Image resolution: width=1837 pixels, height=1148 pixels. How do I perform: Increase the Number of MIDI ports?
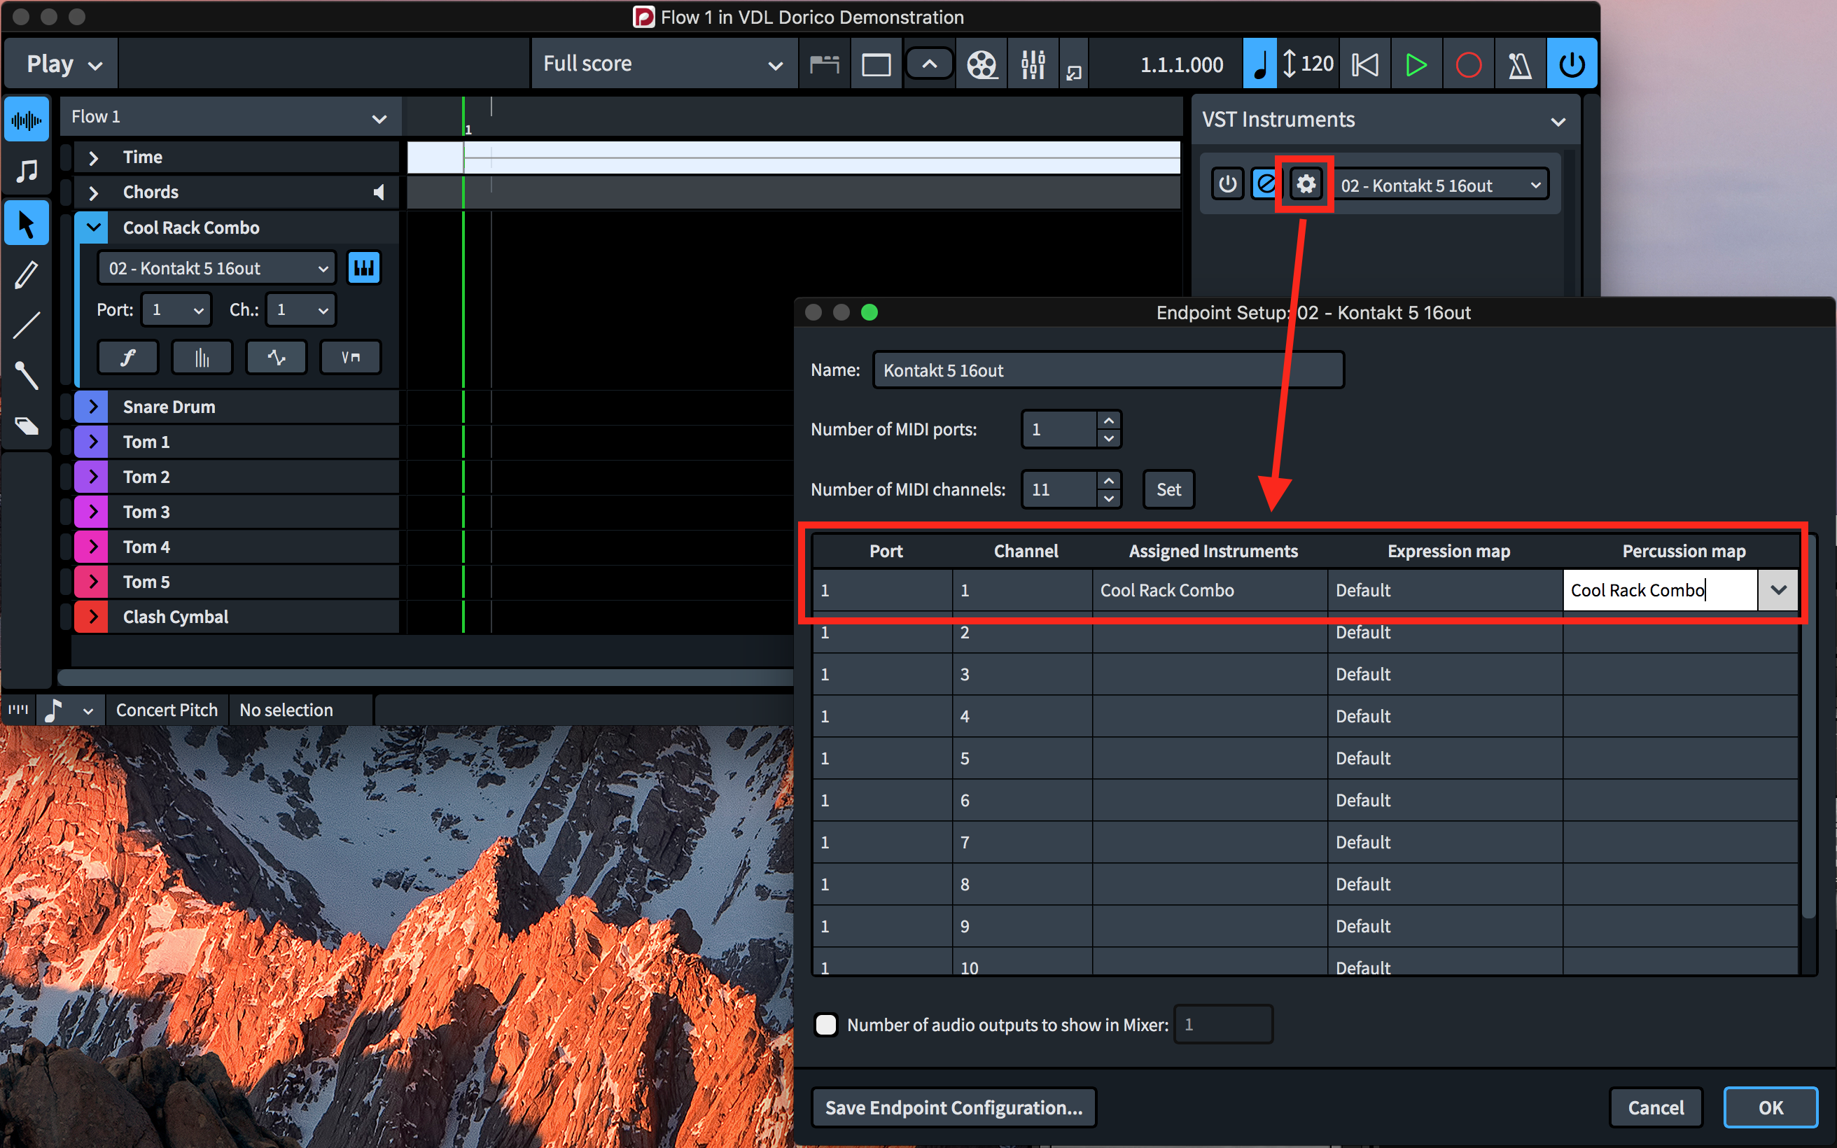coord(1108,420)
